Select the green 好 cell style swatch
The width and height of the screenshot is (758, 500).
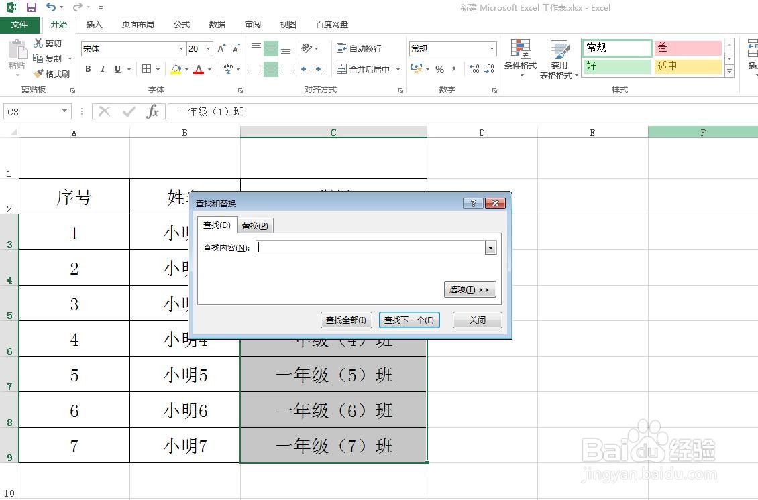pyautogui.click(x=616, y=66)
